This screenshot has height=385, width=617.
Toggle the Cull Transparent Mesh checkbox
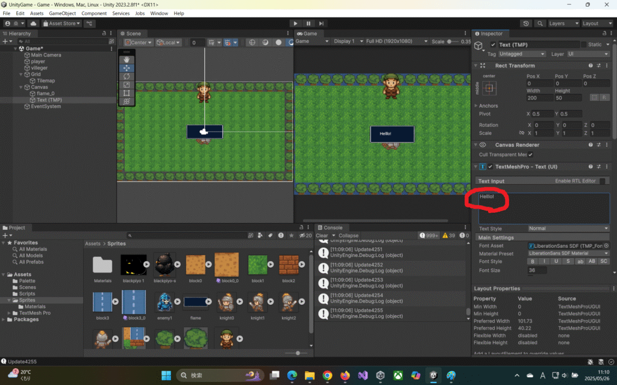[x=530, y=155]
